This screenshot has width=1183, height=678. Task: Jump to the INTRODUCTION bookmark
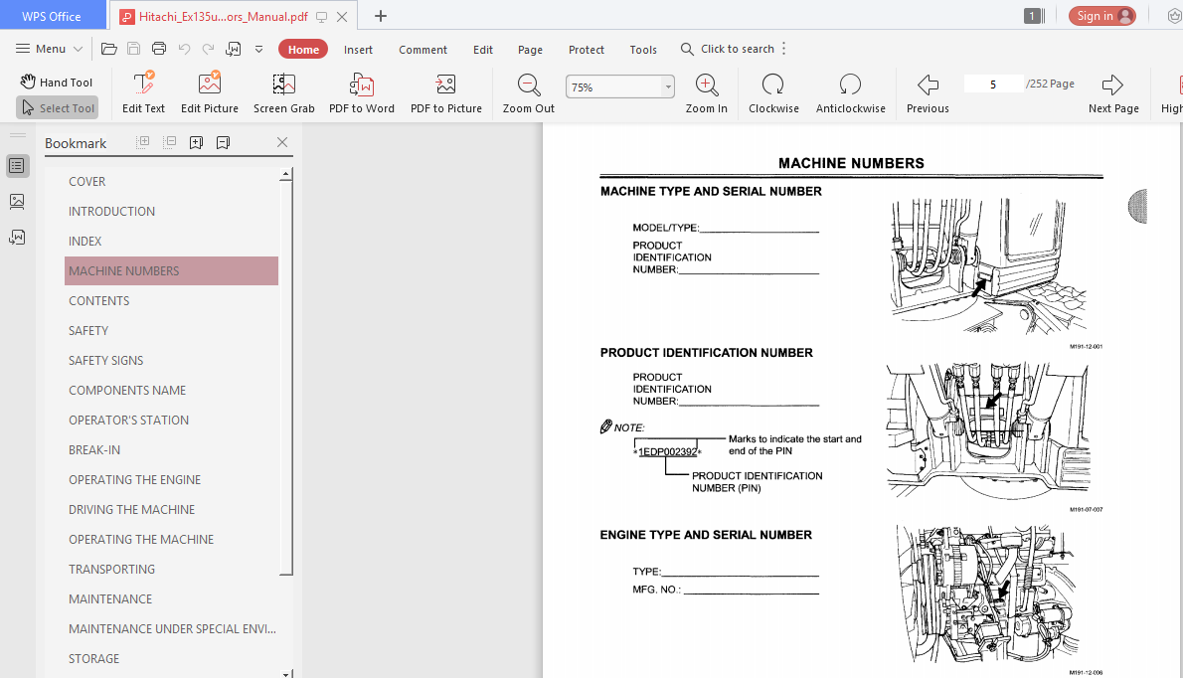tap(111, 211)
